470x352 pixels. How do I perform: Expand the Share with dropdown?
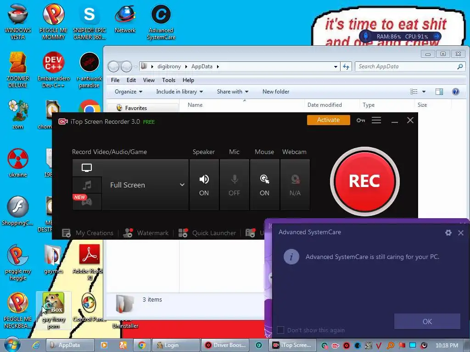[x=233, y=92]
